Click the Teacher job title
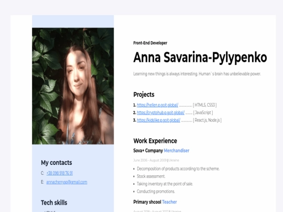 [x=169, y=202]
